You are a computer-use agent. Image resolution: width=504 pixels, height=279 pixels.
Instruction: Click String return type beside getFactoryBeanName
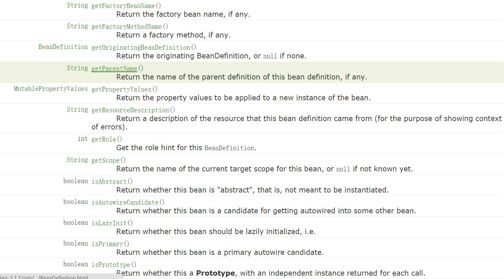pyautogui.click(x=77, y=5)
